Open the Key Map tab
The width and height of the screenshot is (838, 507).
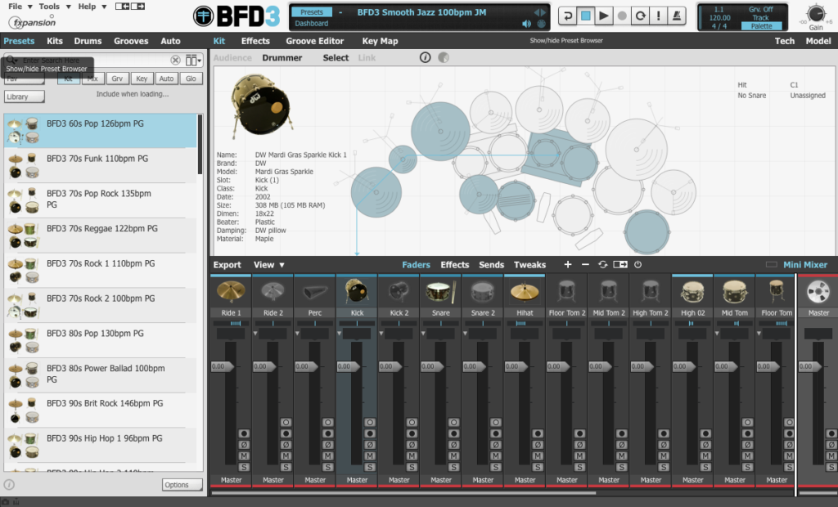[380, 41]
